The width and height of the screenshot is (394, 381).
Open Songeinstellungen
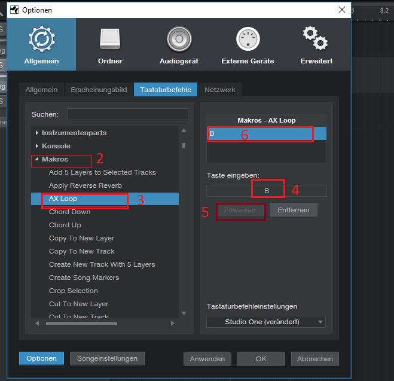click(107, 358)
